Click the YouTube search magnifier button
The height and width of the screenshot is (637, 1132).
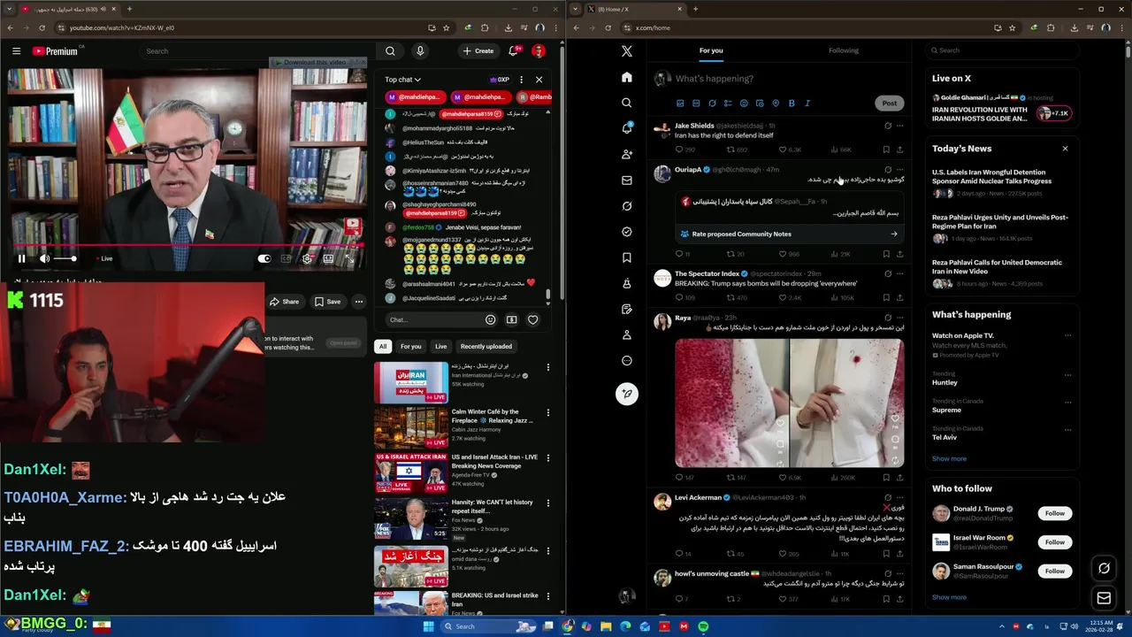coord(390,51)
